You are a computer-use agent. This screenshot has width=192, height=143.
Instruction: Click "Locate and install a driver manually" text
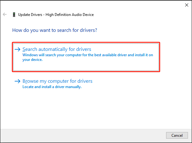tap(52, 87)
